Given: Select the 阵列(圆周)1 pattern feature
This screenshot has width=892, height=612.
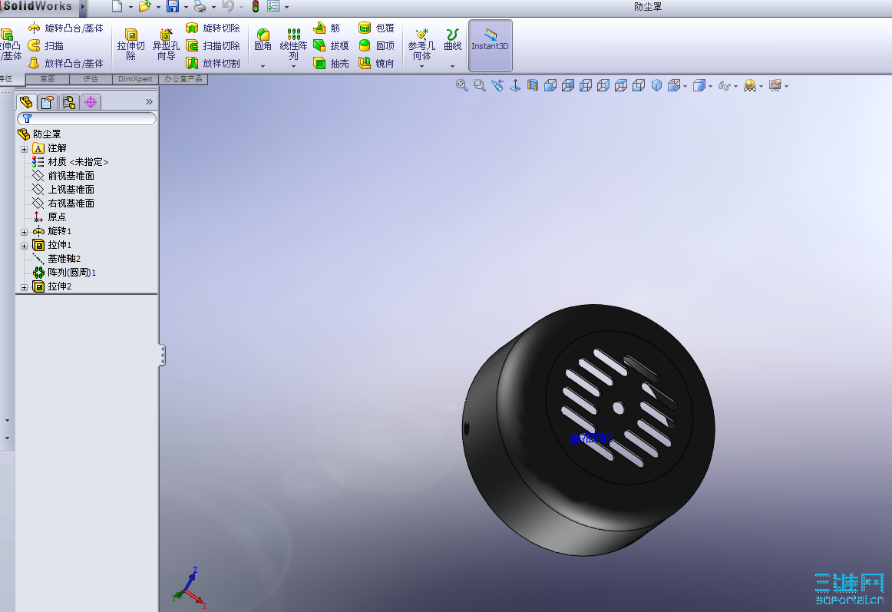Looking at the screenshot, I should (x=64, y=272).
